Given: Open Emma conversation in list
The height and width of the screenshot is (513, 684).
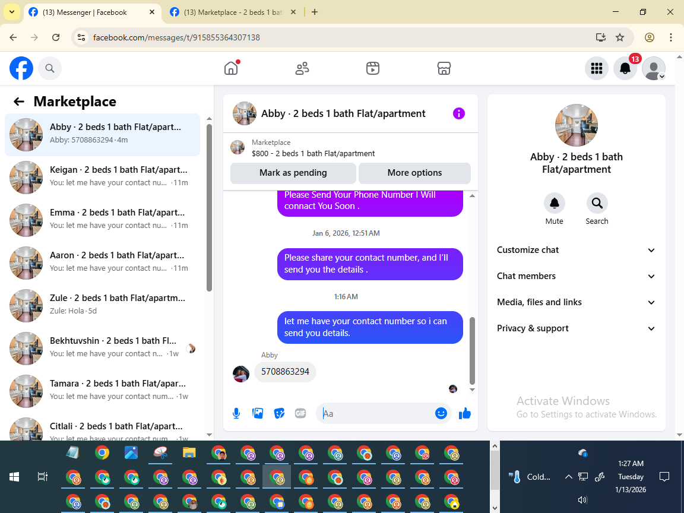Looking at the screenshot, I should [x=103, y=220].
